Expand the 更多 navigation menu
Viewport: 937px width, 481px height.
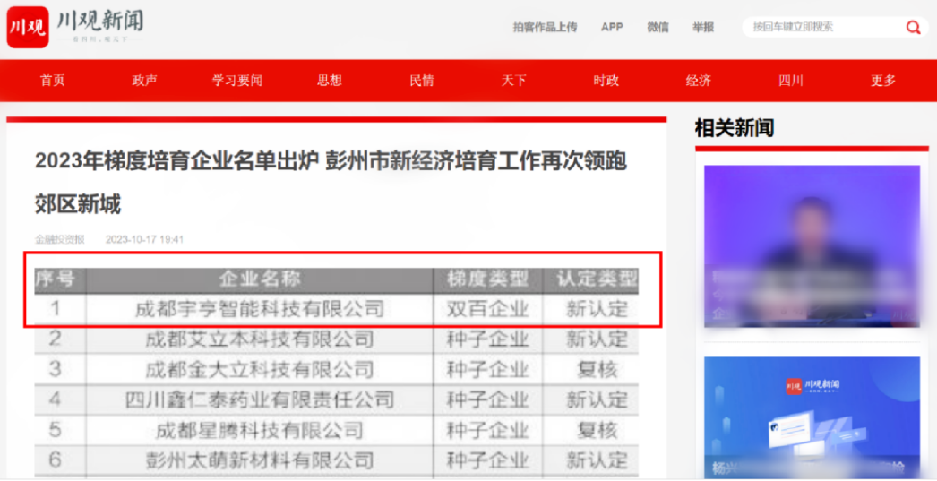point(883,81)
